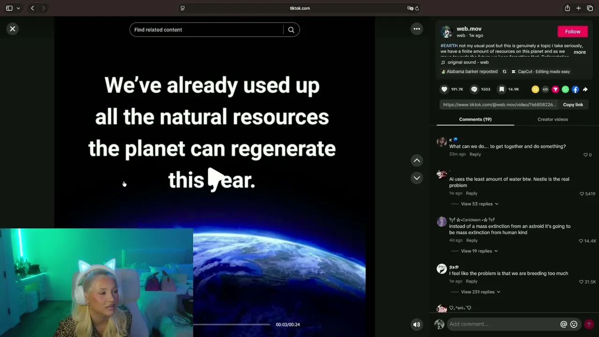Image resolution: width=599 pixels, height=337 pixels.
Task: Repost the video with the yellow repost icon
Action: (535, 89)
